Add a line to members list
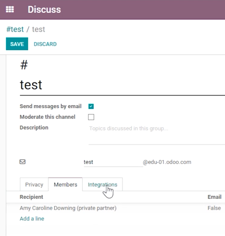Viewport: 225px width, 236px height. [32, 218]
